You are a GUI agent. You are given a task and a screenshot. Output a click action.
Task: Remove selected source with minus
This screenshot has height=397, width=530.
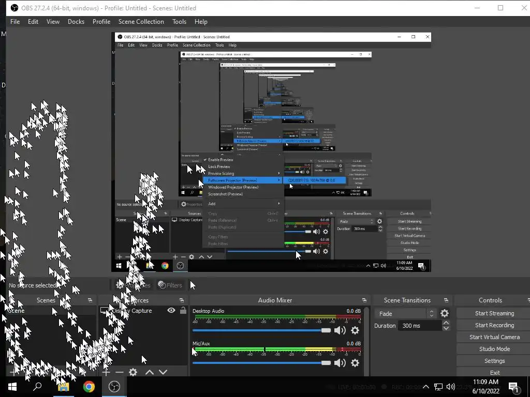pyautogui.click(x=120, y=372)
